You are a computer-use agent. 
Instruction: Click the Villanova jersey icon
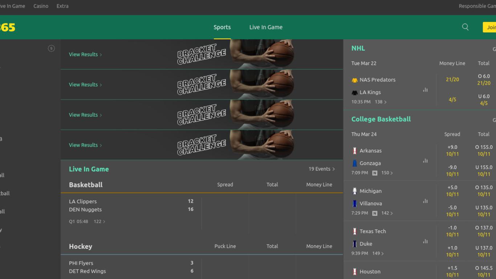(x=355, y=203)
